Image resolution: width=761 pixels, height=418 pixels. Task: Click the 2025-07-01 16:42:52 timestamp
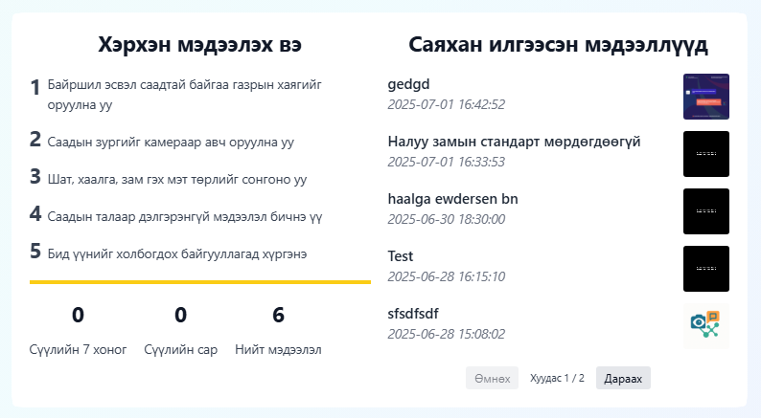pyautogui.click(x=446, y=104)
